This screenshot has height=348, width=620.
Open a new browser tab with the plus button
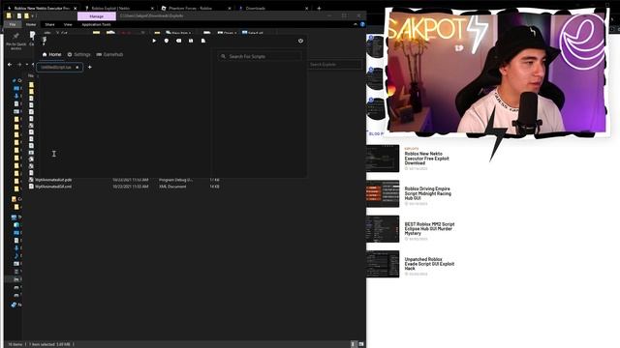point(319,8)
